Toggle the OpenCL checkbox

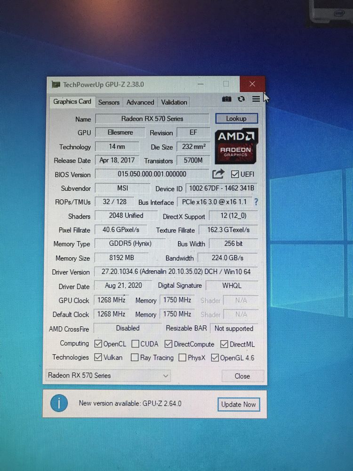pyautogui.click(x=98, y=344)
